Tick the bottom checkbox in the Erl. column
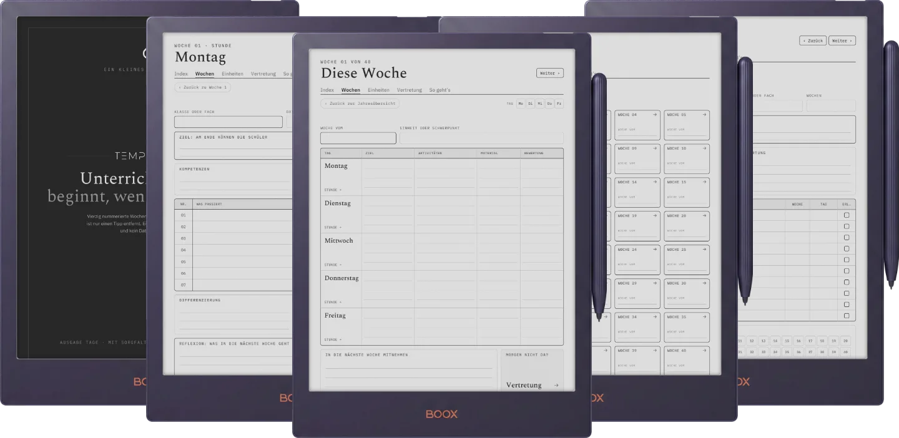Image resolution: width=899 pixels, height=438 pixels. tap(847, 316)
